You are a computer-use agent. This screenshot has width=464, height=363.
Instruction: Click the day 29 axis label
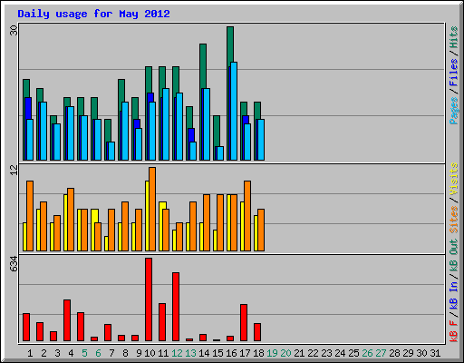[408, 353]
